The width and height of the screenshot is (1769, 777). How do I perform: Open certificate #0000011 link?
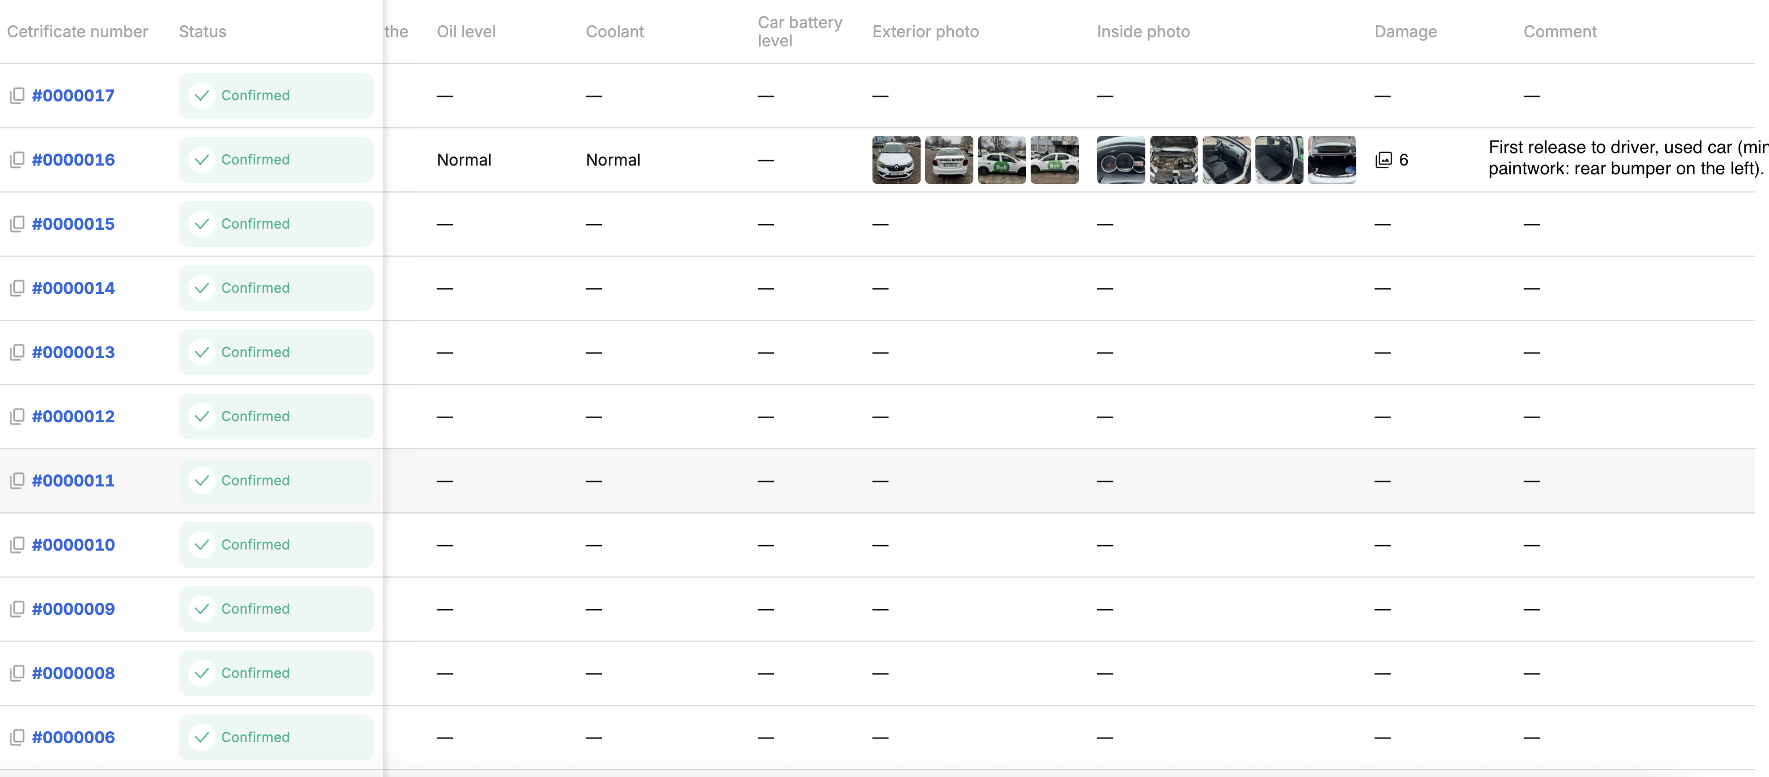73,481
